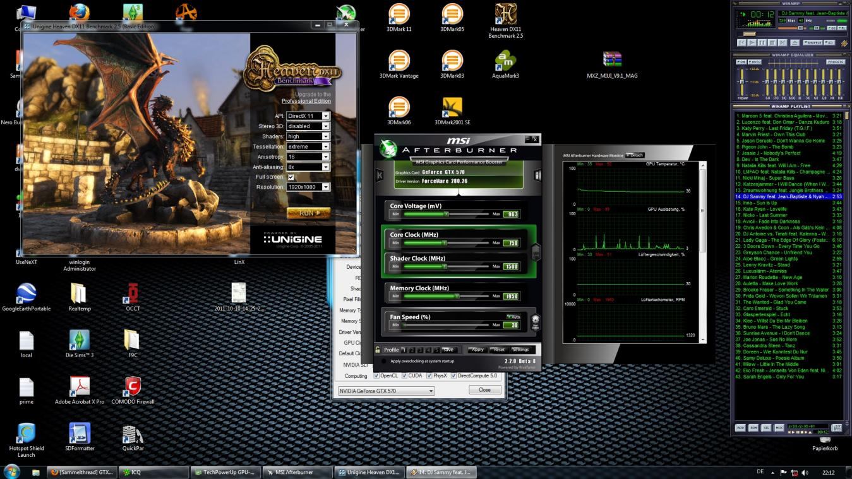852x479 pixels.
Task: Toggle OpenCL checkbox in GPU-Z
Action: [x=377, y=376]
